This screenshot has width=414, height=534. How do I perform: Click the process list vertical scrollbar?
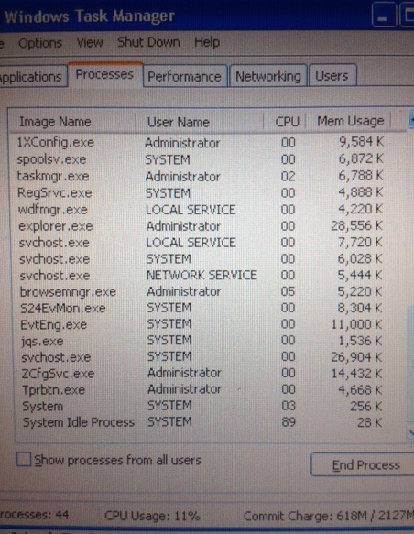pos(409,272)
